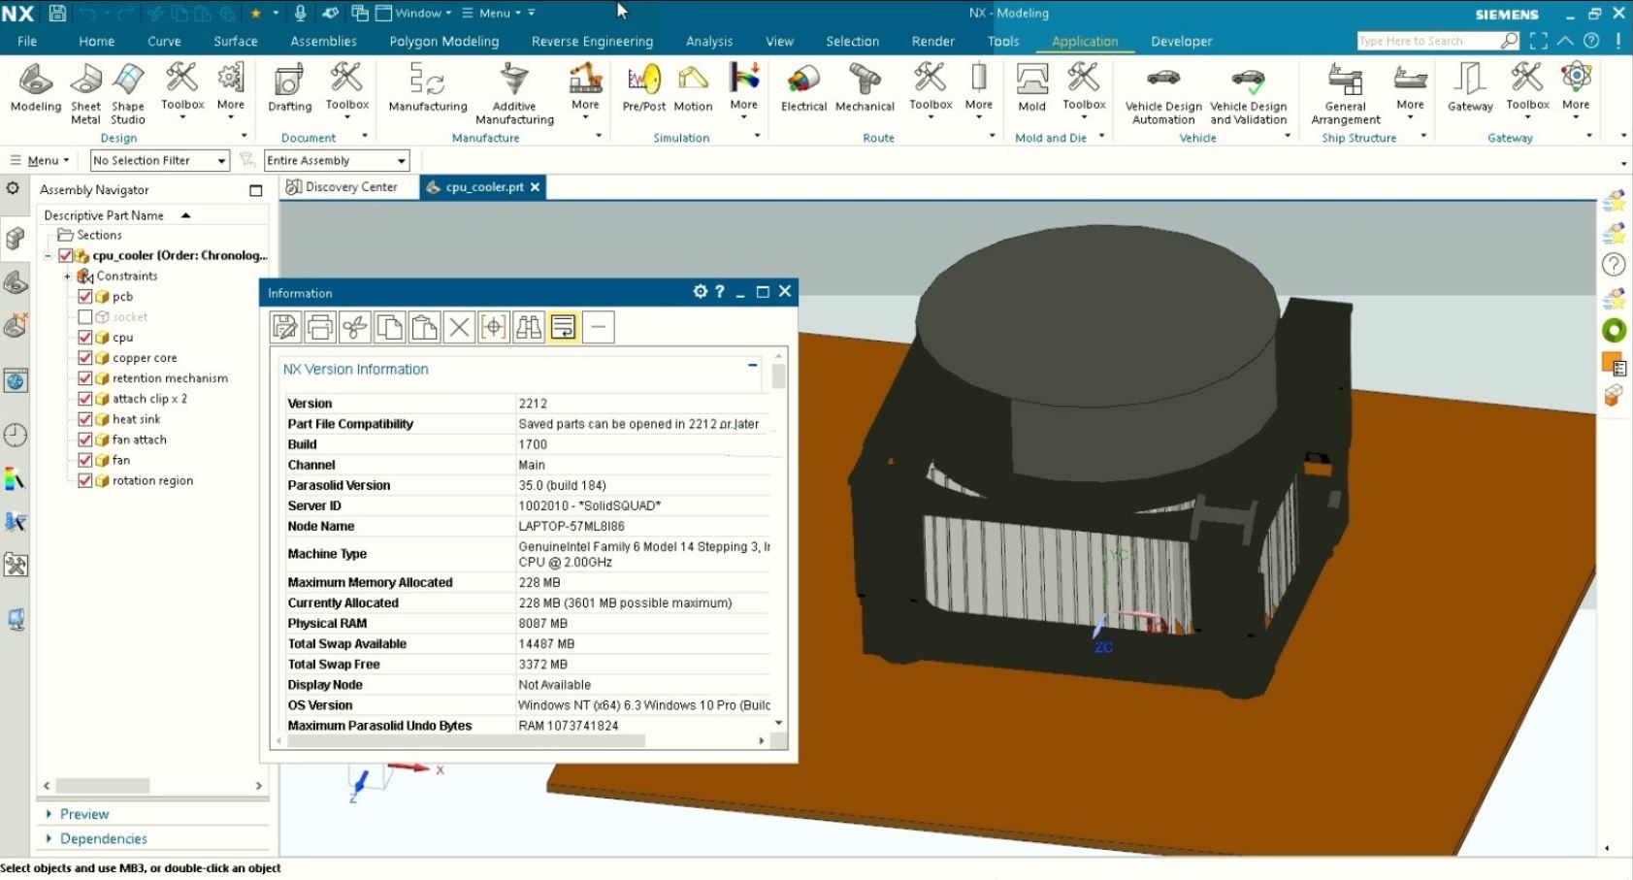
Task: Click Print icon in Information window
Action: point(320,327)
